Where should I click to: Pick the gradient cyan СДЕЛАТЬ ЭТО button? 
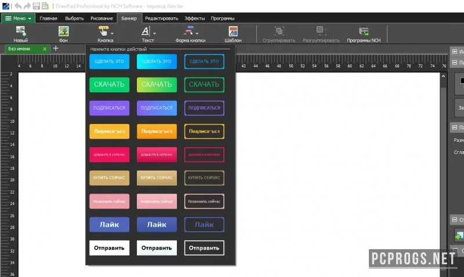pos(157,61)
